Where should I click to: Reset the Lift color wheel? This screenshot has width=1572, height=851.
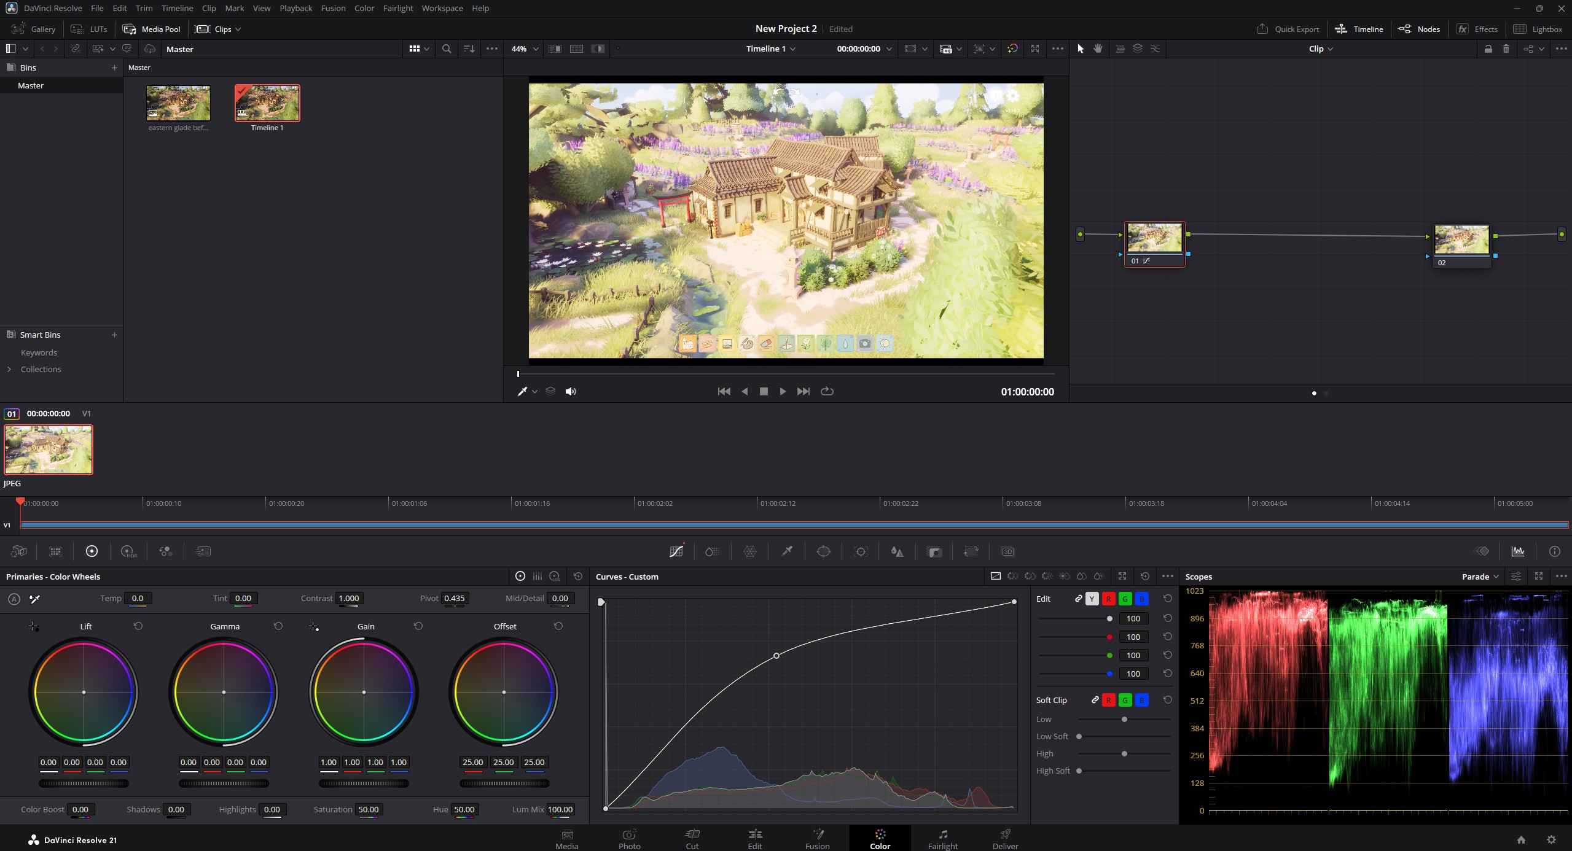[x=138, y=626]
